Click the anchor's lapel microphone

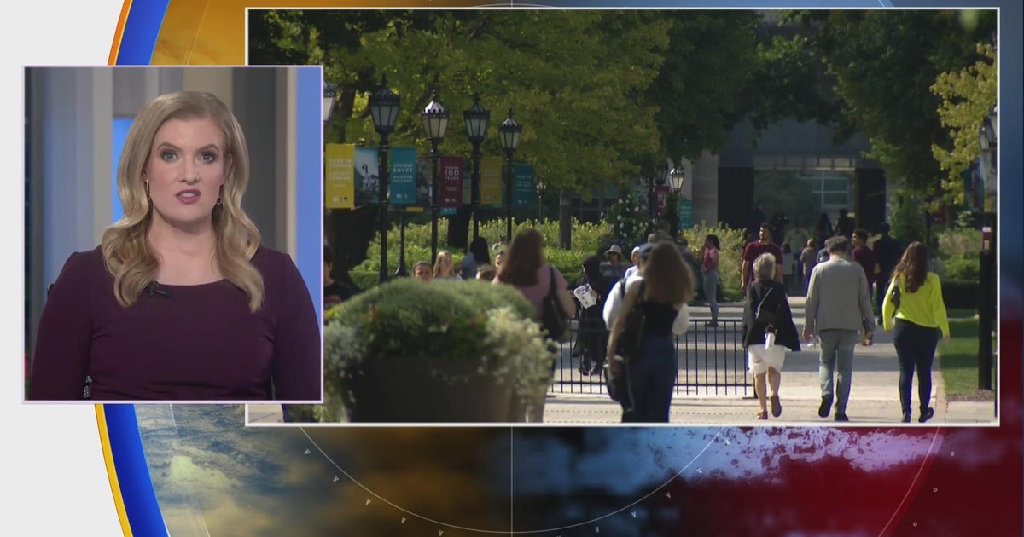(x=156, y=290)
